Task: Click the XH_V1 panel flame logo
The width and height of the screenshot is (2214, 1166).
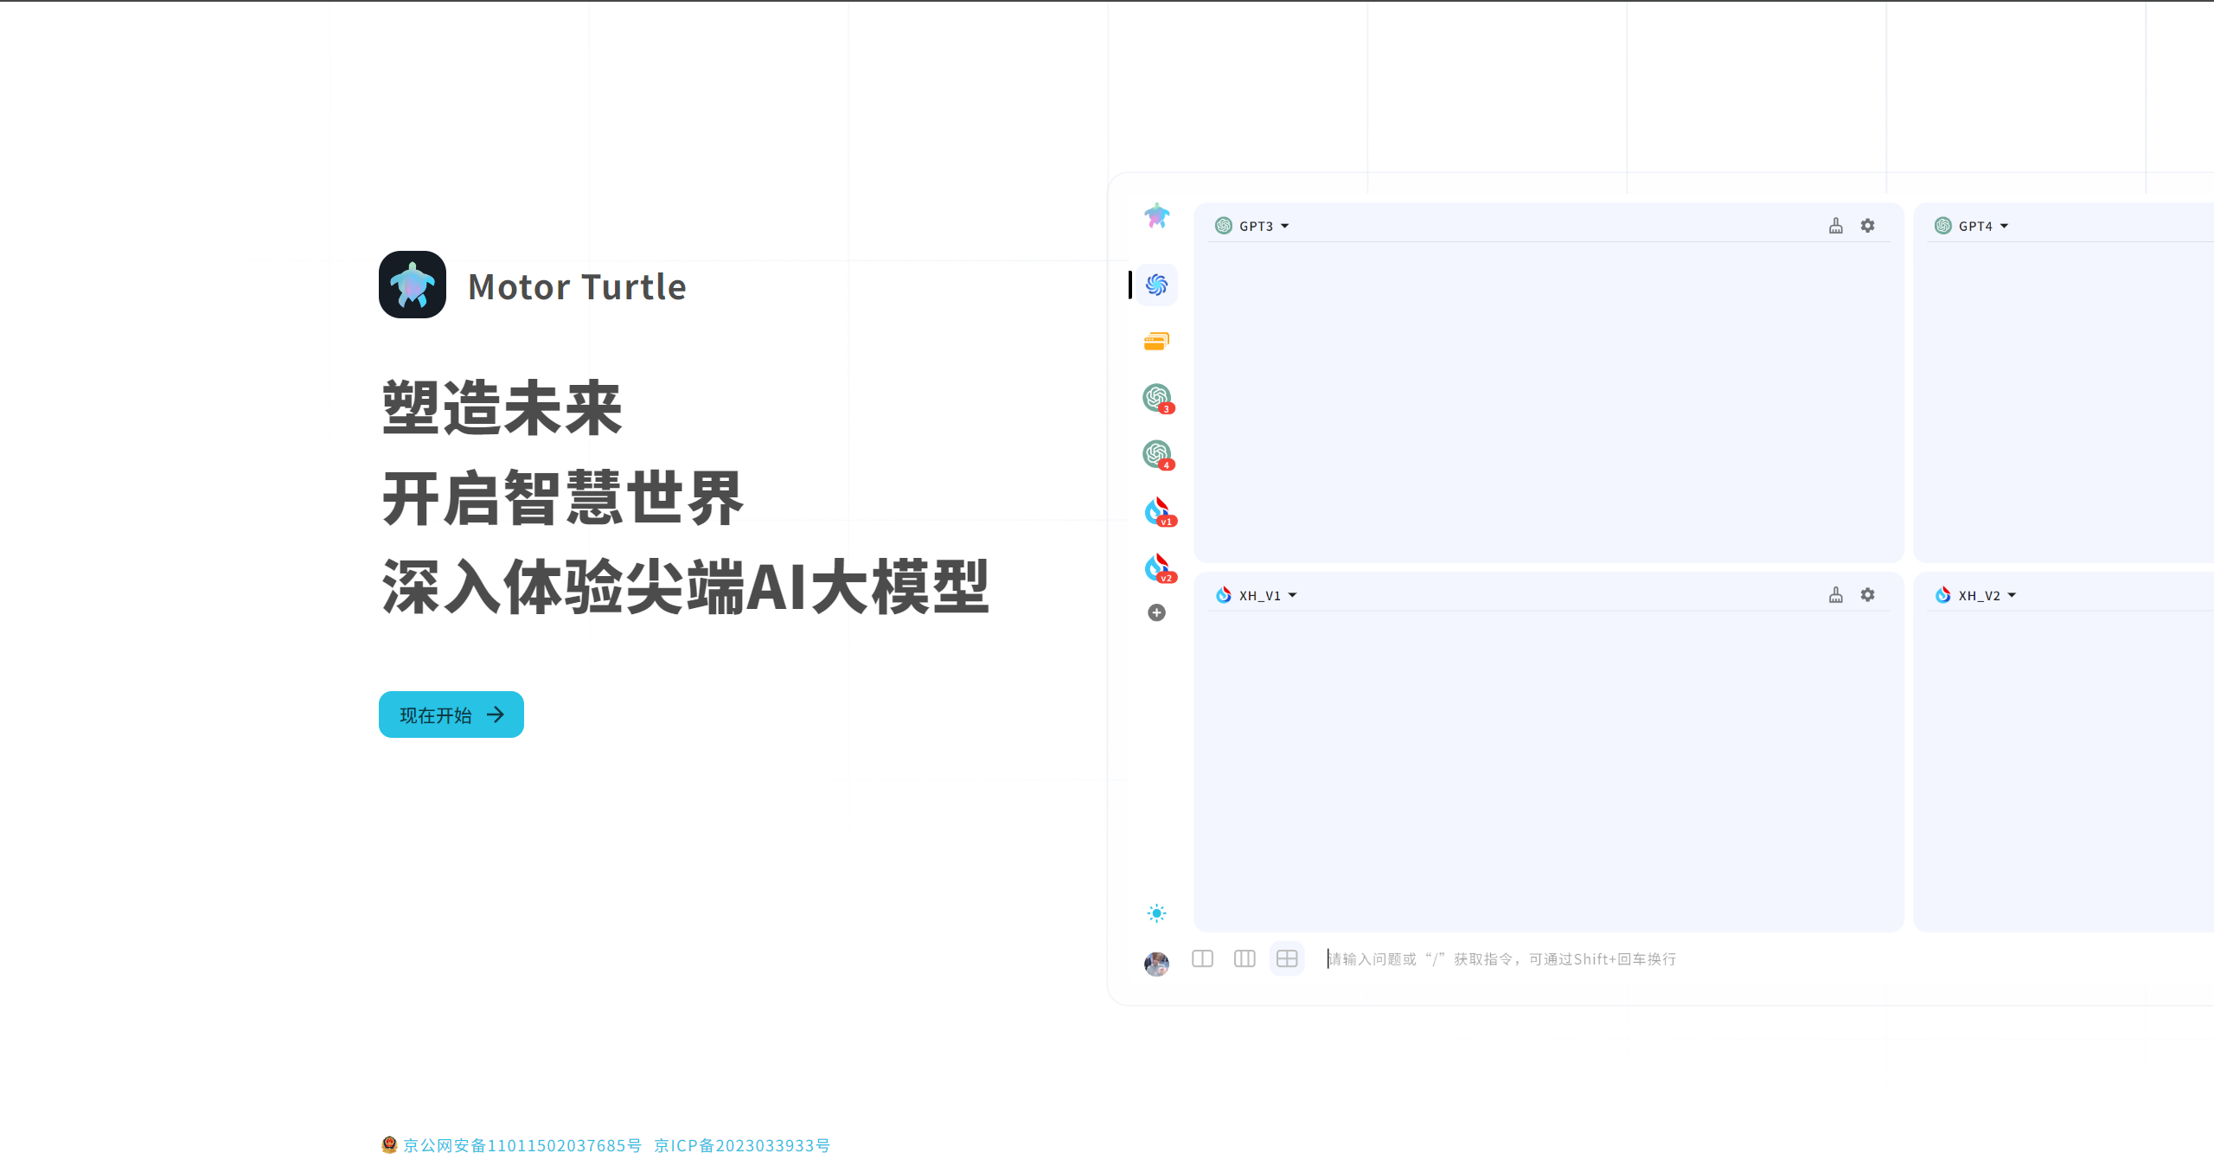Action: pos(1224,595)
